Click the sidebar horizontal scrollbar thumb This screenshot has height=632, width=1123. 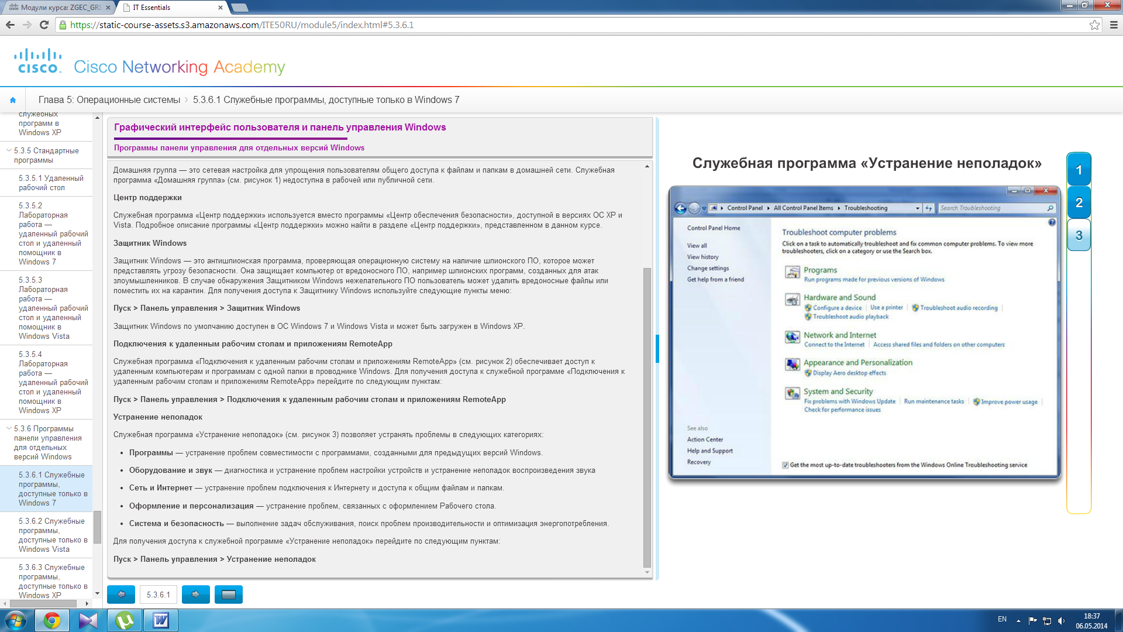(x=43, y=603)
